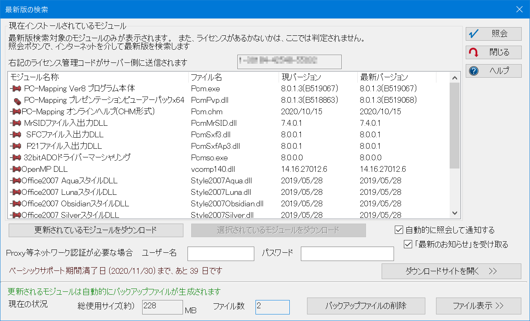Click module icon for SFCファイル入出力DLL
This screenshot has height=321, width=530.
(x=16, y=134)
